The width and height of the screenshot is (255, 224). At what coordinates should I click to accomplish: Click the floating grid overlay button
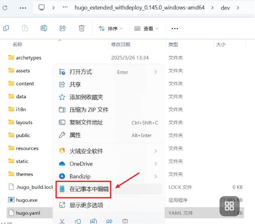tap(229, 206)
